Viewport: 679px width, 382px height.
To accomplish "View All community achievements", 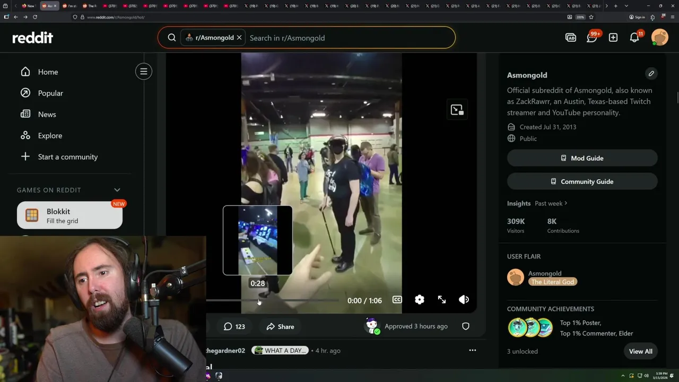I will [x=641, y=351].
